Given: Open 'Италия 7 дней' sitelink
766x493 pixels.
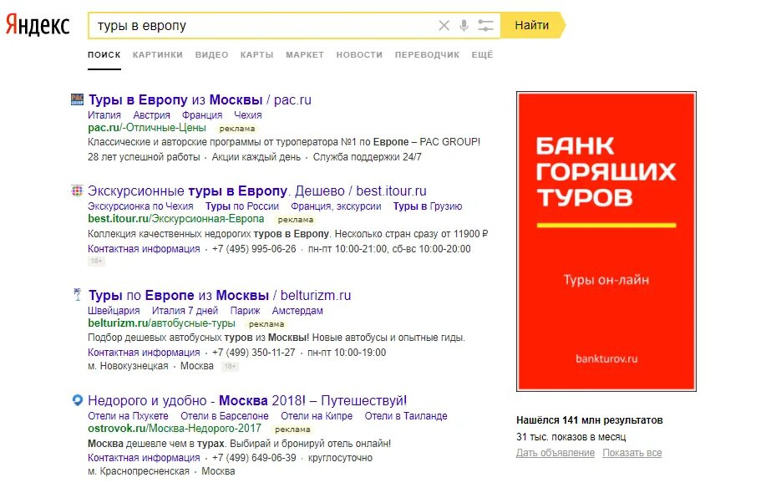Looking at the screenshot, I should (185, 311).
